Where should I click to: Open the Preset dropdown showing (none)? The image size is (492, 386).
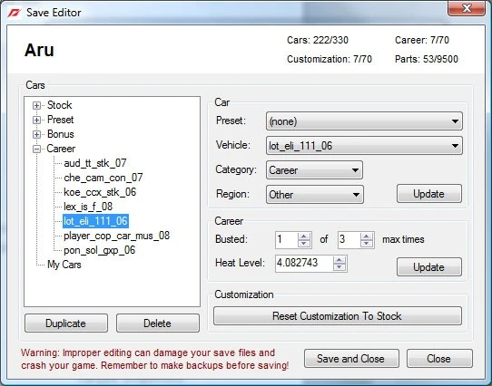tap(364, 121)
